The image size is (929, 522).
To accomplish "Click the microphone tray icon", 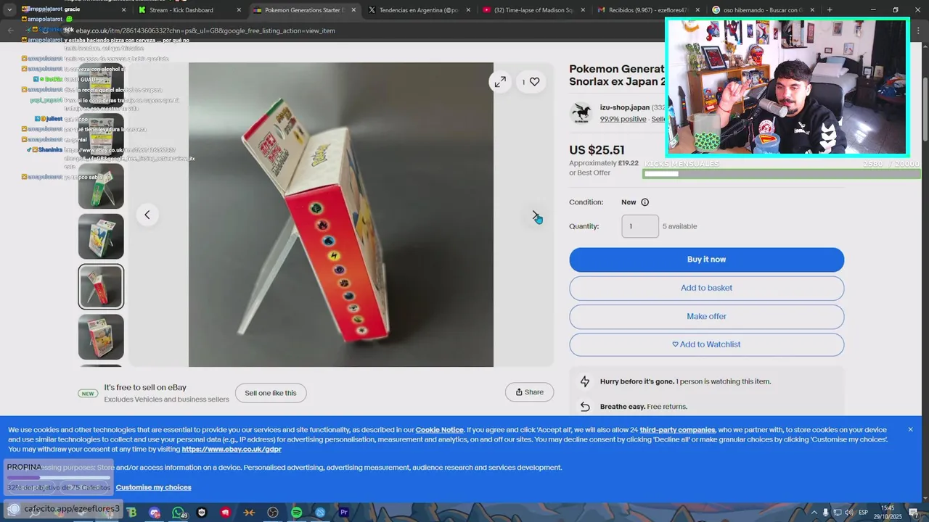I will pos(825,513).
